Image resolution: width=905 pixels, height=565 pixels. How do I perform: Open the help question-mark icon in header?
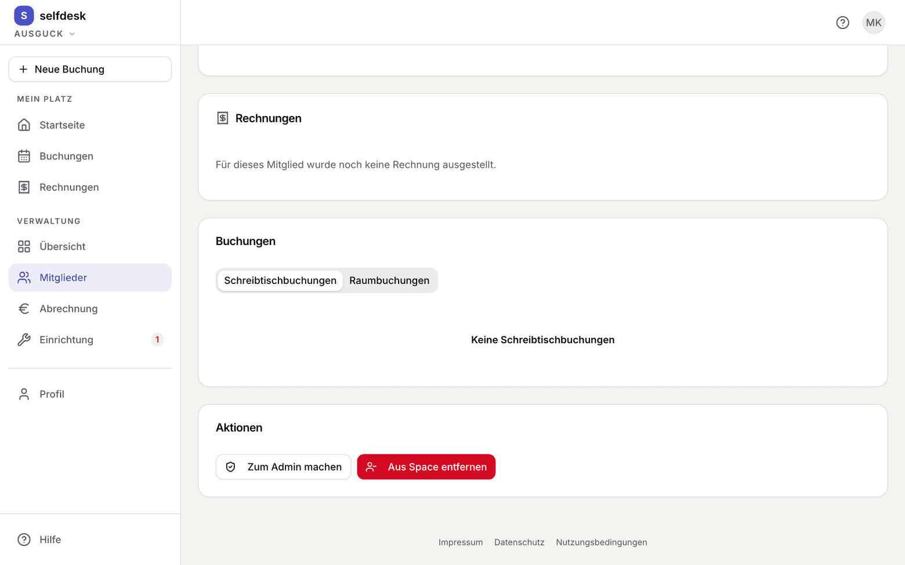coord(842,23)
